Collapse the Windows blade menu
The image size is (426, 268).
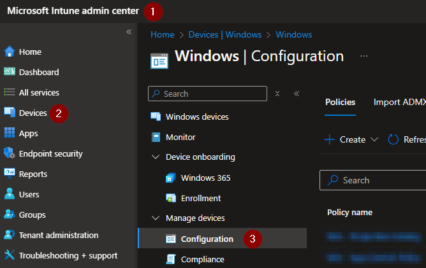pos(297,94)
